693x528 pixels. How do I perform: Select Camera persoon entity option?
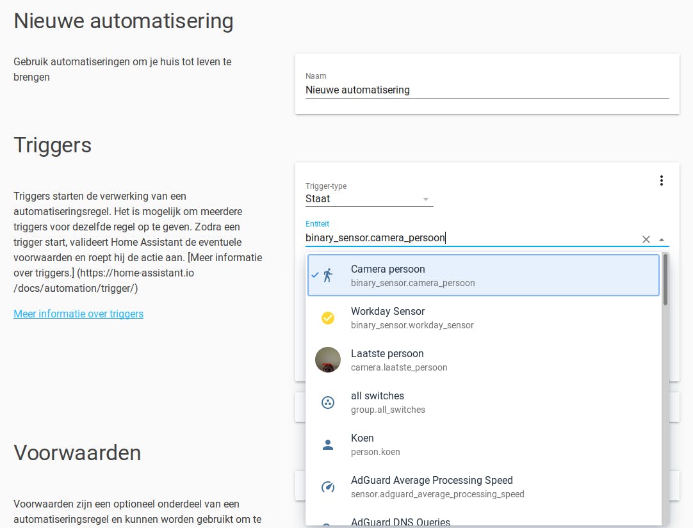click(483, 276)
